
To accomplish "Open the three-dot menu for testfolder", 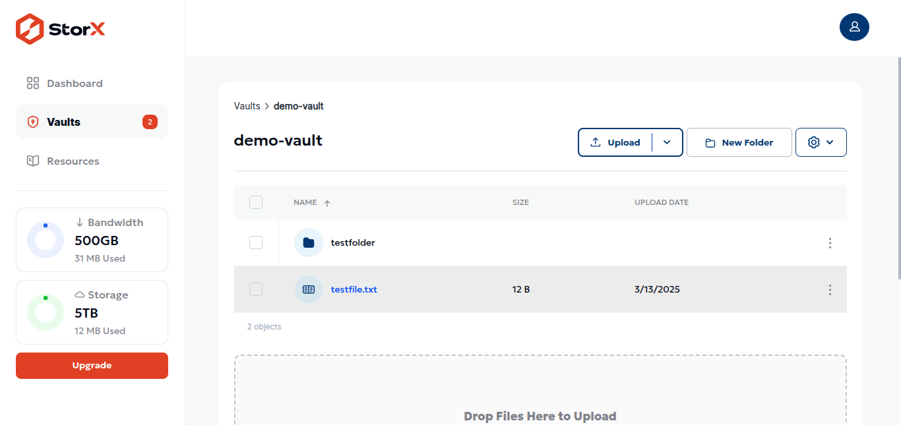I will point(830,242).
